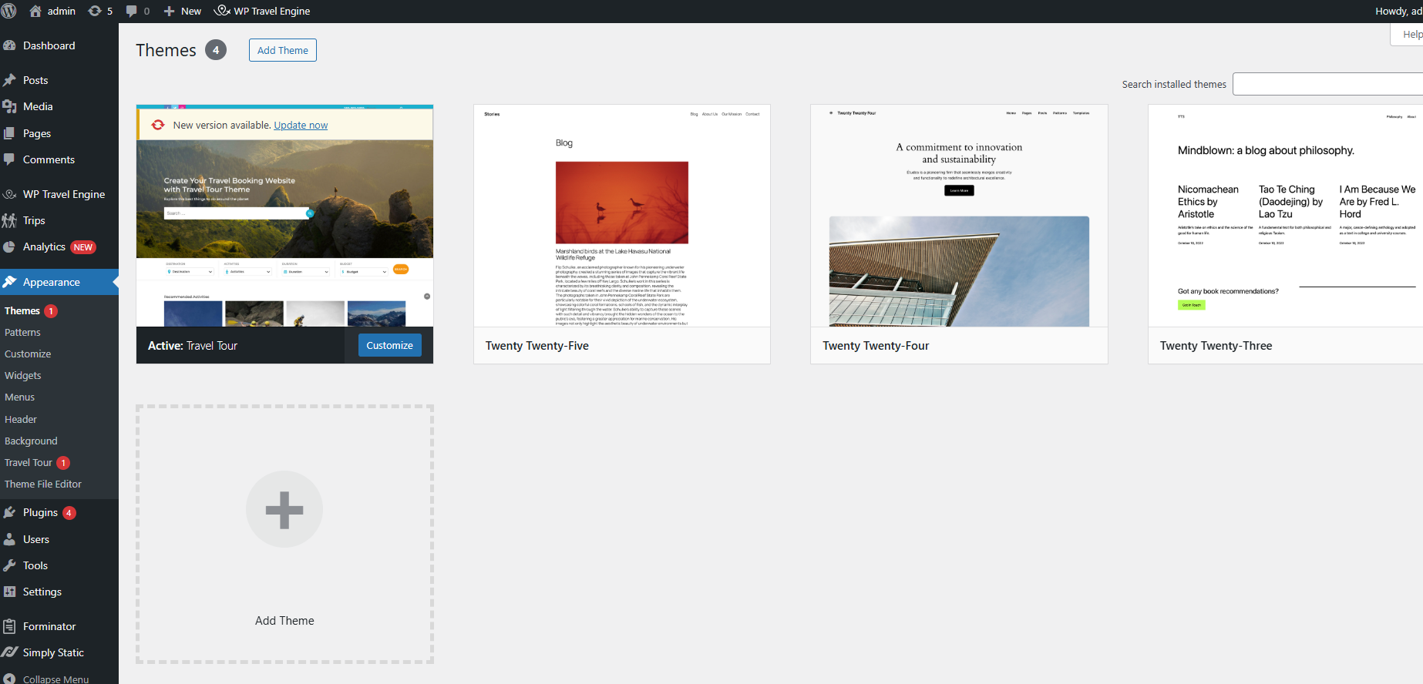
Task: Click the large plus Add Theme icon
Action: (x=284, y=509)
